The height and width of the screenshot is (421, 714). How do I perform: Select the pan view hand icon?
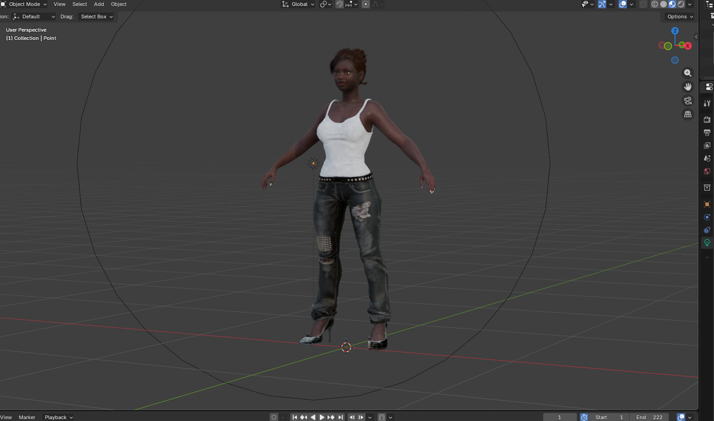click(x=688, y=87)
